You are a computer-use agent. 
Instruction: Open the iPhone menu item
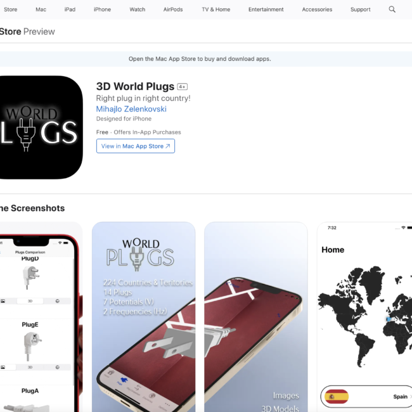[x=102, y=10]
